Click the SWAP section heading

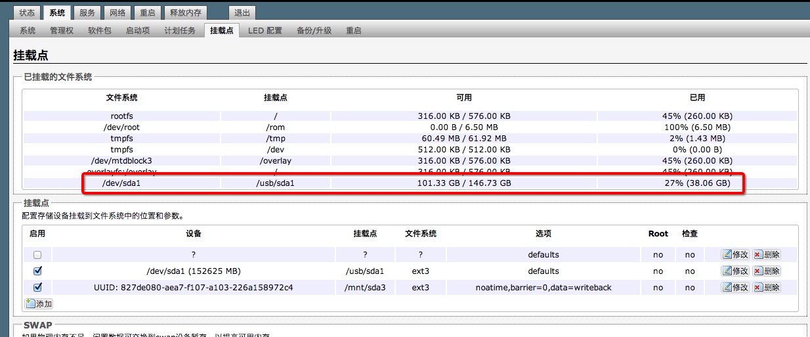38,325
